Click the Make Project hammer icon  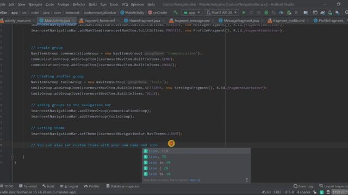tap(176, 12)
